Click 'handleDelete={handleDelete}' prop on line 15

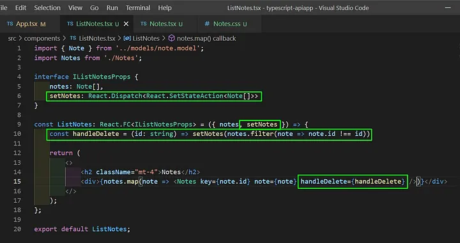pos(353,182)
